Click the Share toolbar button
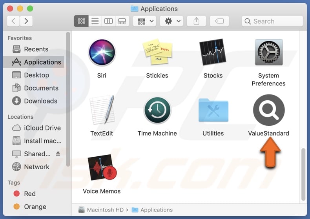The height and width of the screenshot is (219, 310). (196, 21)
